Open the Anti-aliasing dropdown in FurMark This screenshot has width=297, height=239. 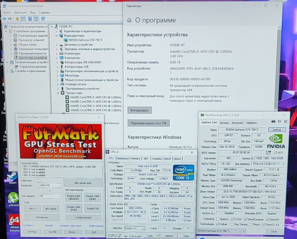coord(50,196)
